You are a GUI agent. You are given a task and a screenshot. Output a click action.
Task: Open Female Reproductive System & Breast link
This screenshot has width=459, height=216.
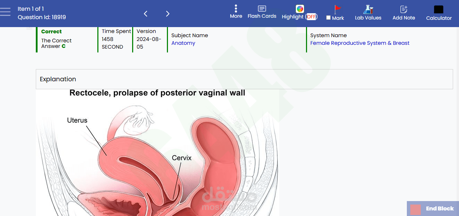[360, 43]
